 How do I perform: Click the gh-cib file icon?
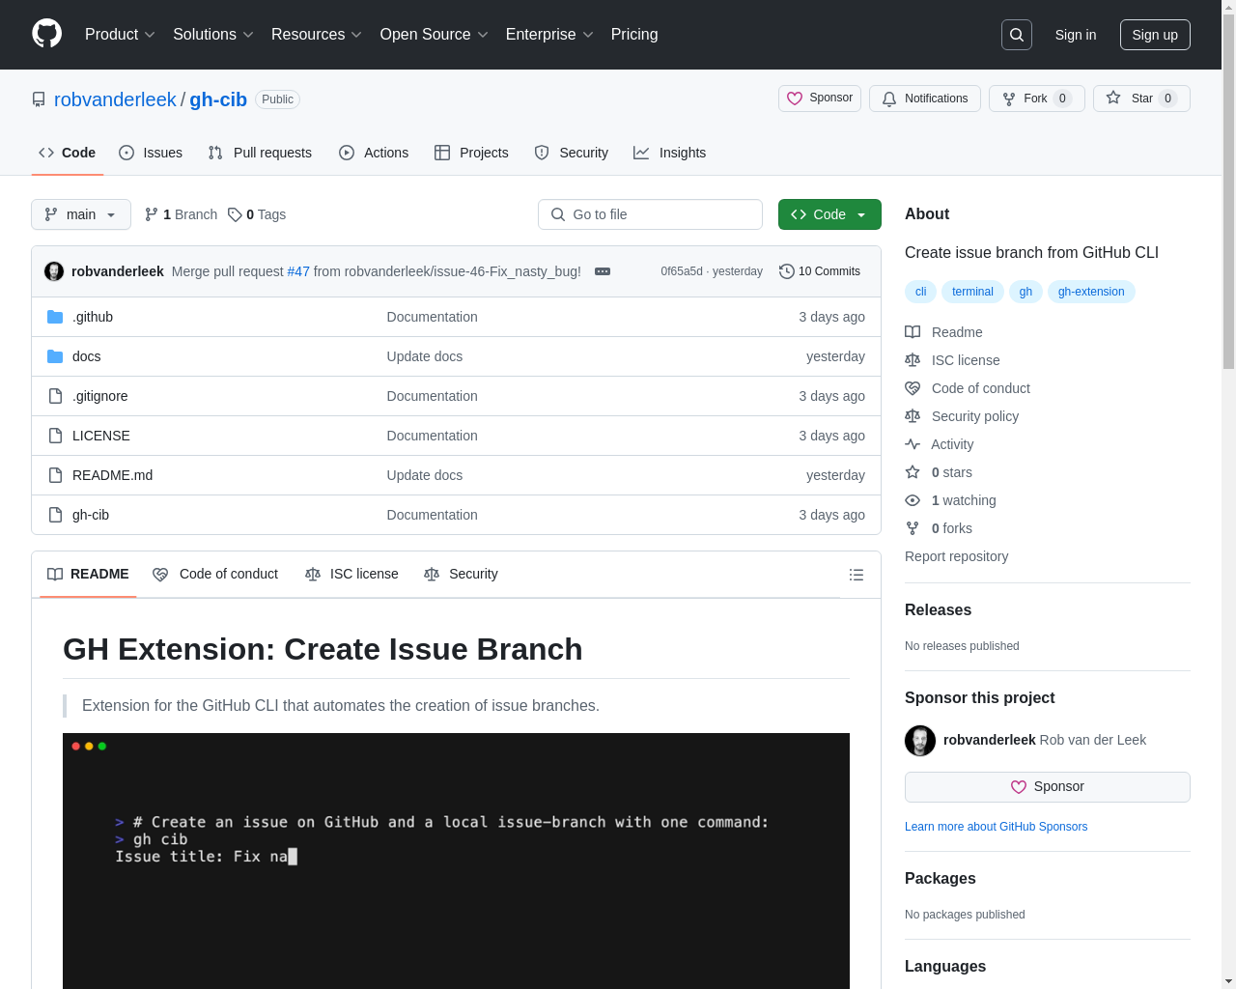pyautogui.click(x=55, y=515)
